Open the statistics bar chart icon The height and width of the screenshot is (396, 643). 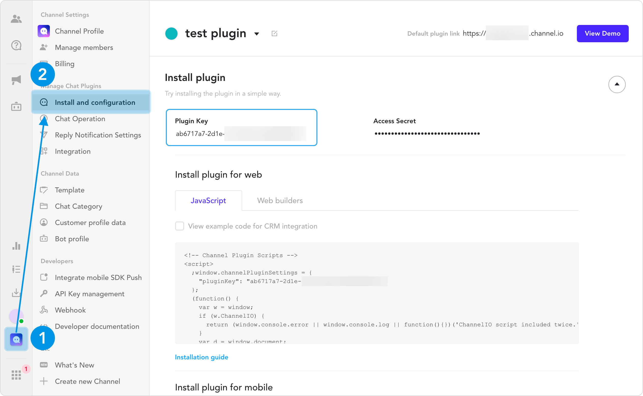point(16,246)
